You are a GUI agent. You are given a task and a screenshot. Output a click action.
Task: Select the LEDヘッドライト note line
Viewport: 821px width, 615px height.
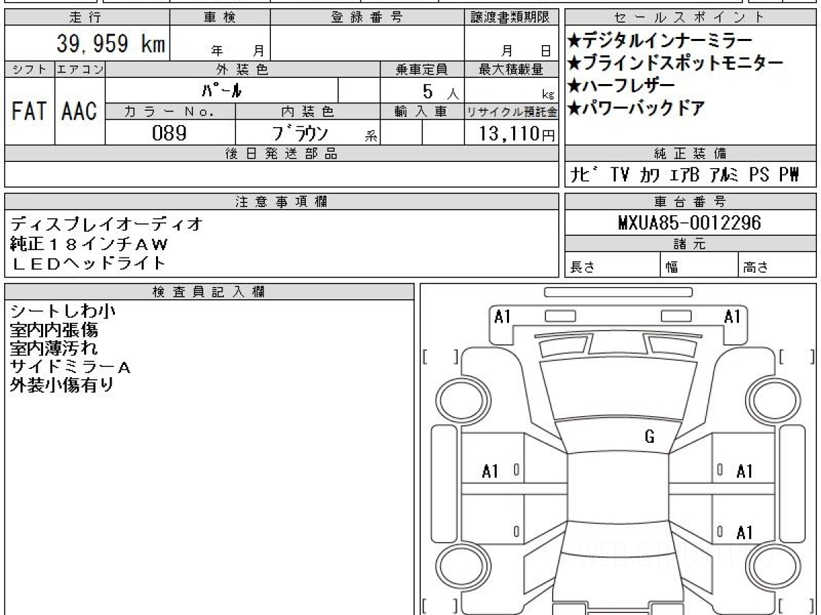coord(88,263)
